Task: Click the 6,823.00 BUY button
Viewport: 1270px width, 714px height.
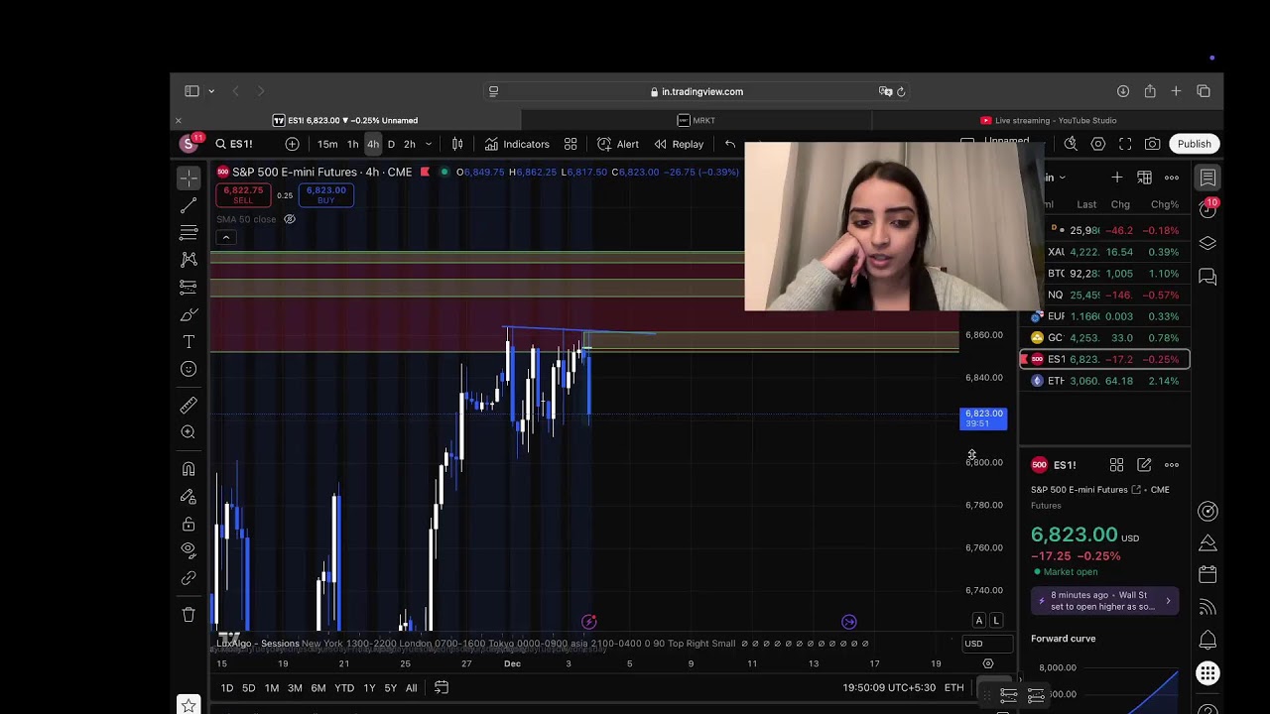Action: [325, 194]
